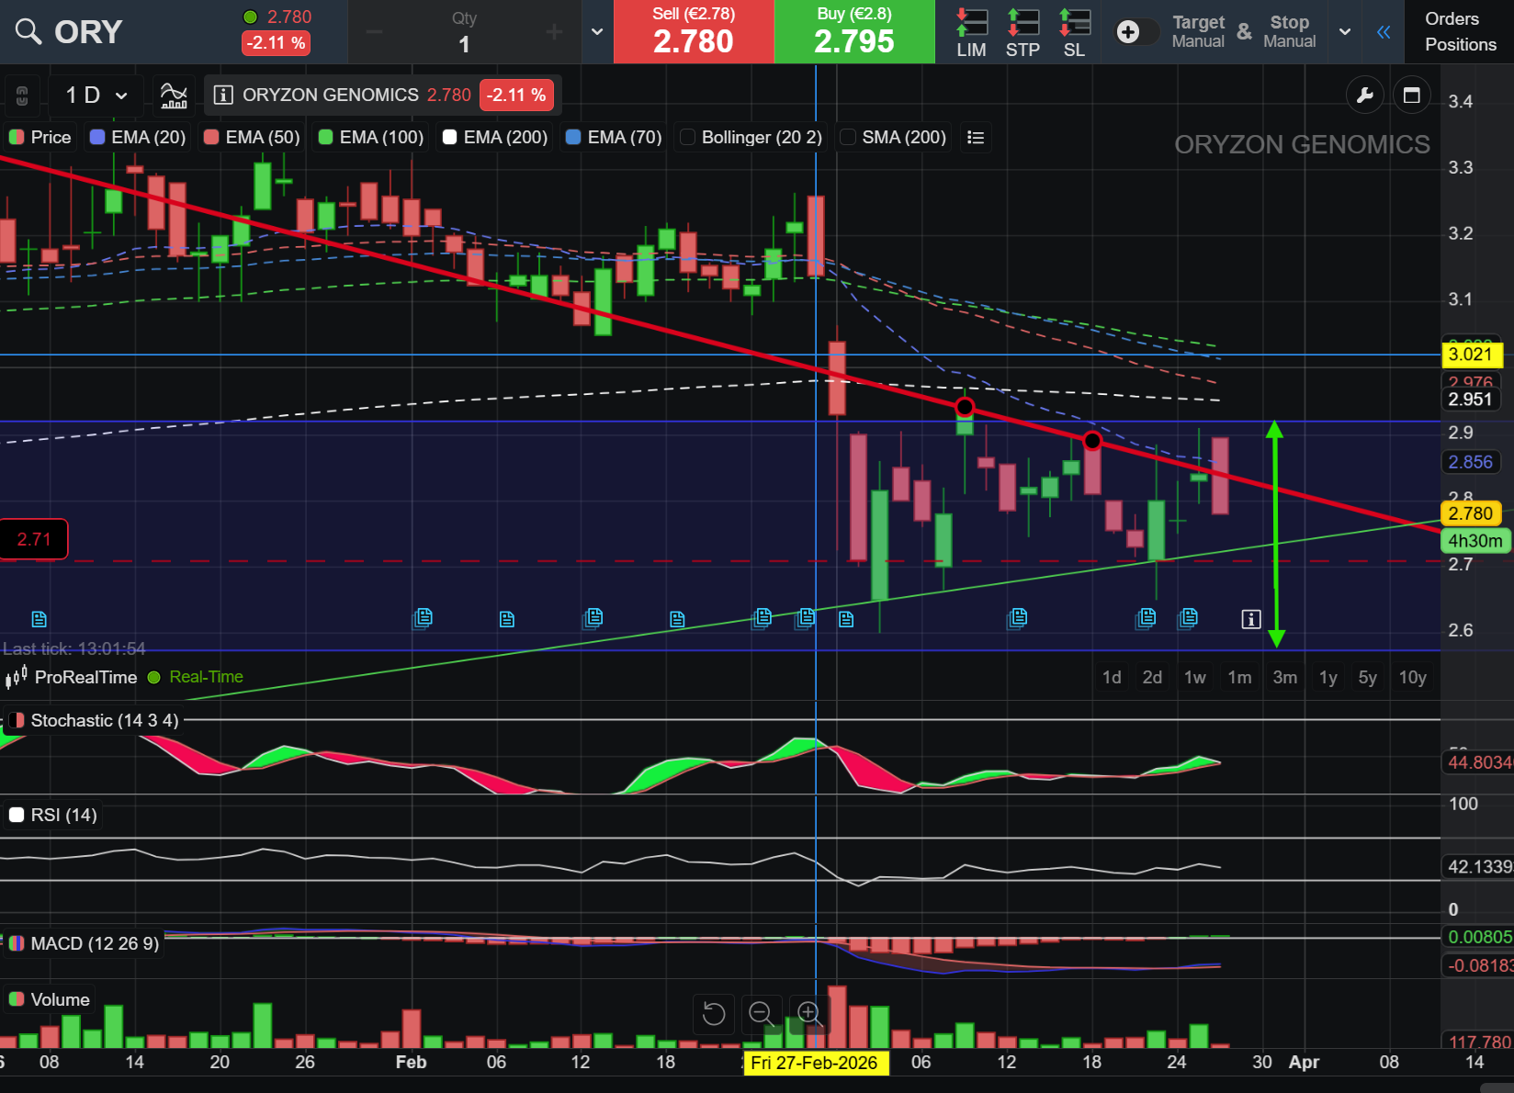Click the Sell (€2.78) button

pyautogui.click(x=694, y=32)
